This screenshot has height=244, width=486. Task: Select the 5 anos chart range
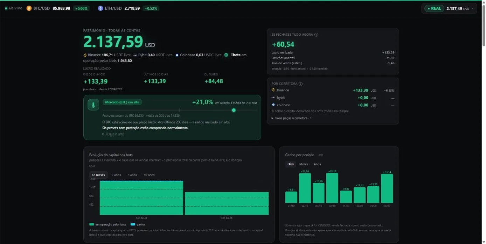(132, 175)
